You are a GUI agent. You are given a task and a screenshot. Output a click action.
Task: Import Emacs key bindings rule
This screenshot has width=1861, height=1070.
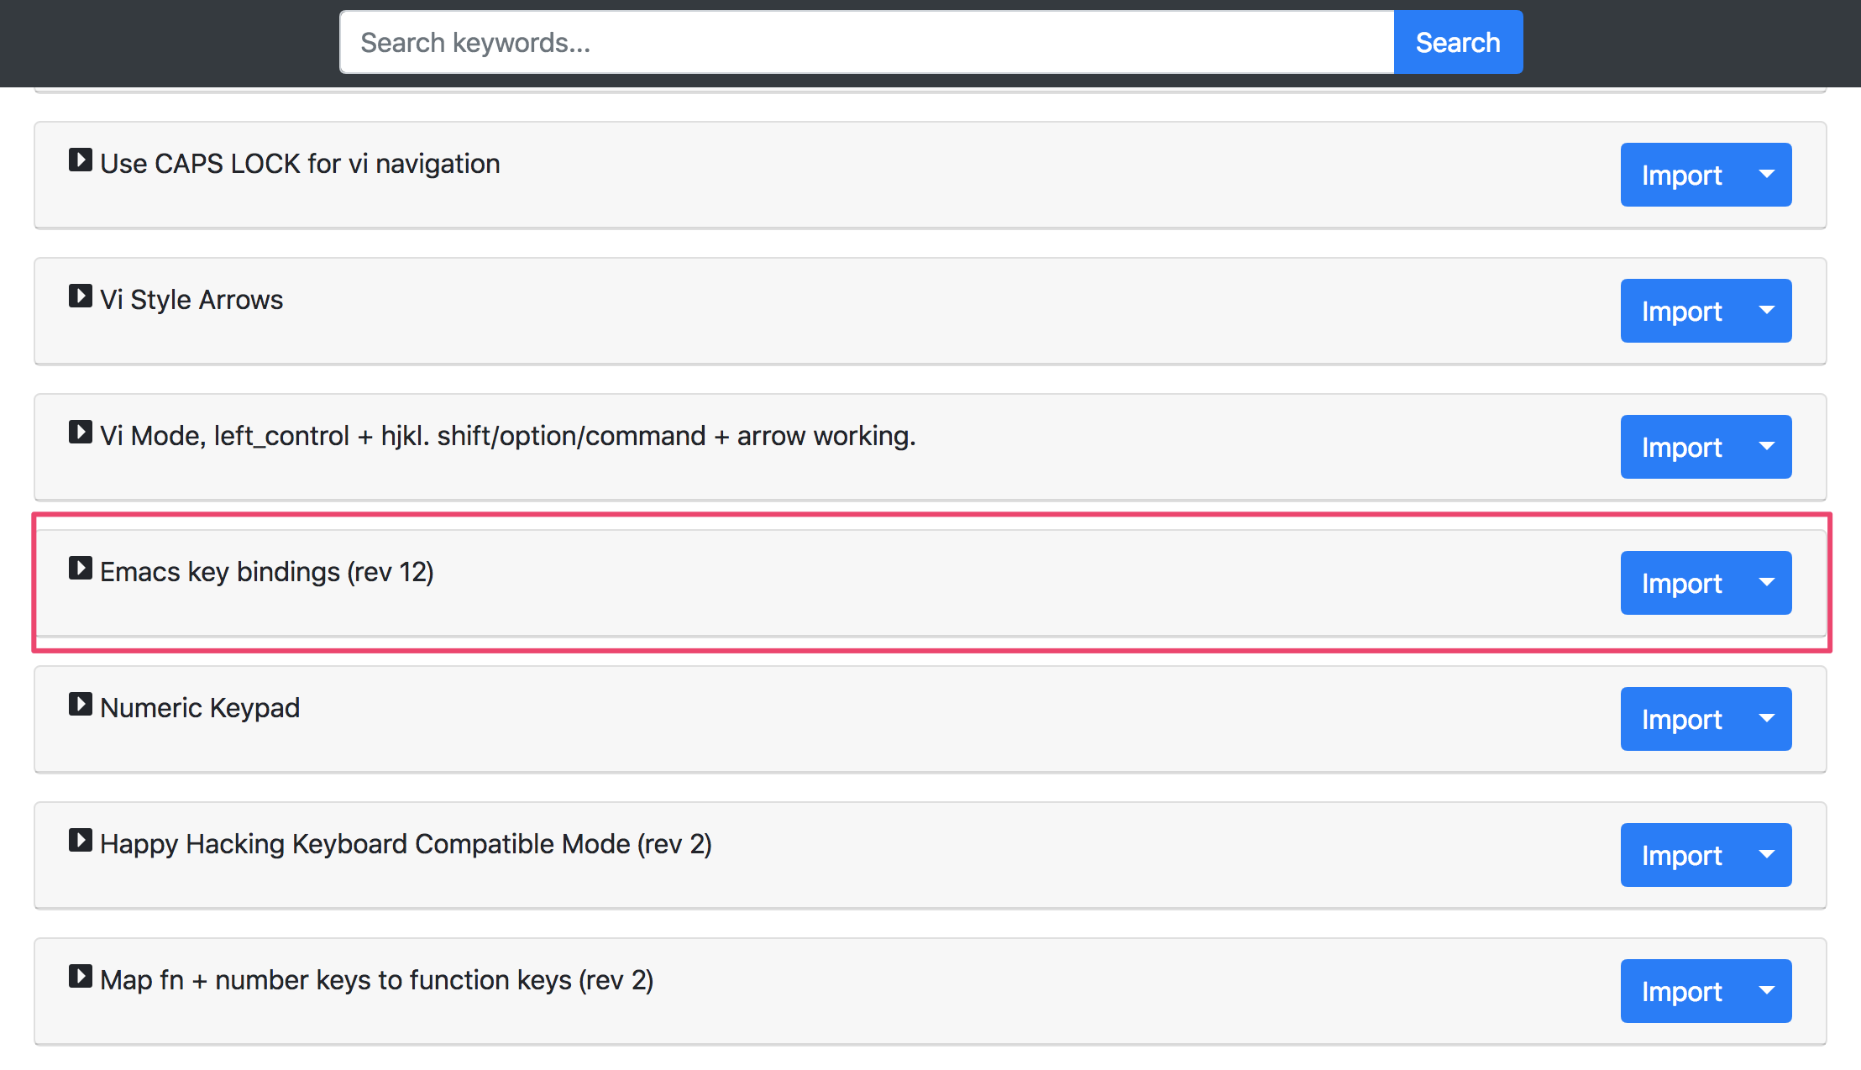tap(1681, 583)
